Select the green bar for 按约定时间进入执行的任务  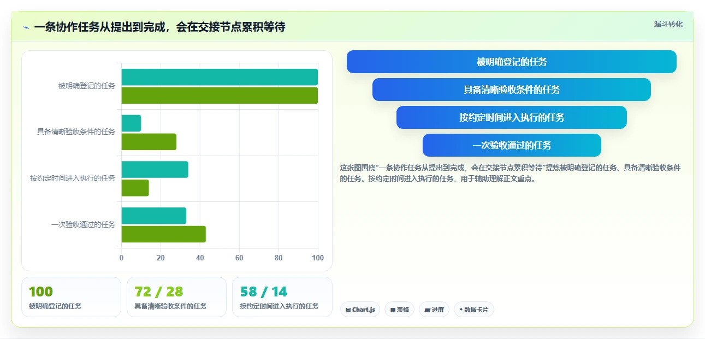[135, 188]
